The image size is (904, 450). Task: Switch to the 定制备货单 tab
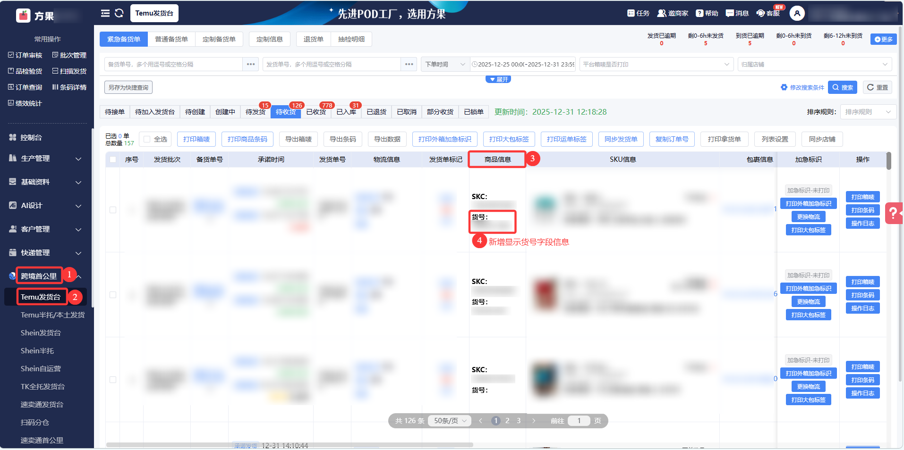[219, 39]
